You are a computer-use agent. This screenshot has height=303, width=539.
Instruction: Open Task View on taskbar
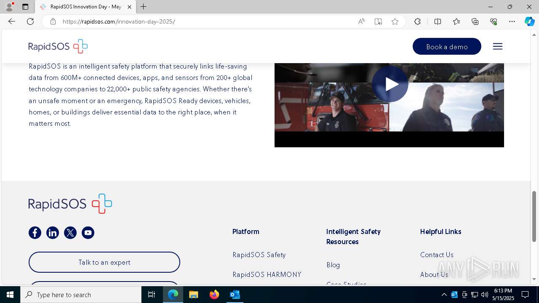[152, 295]
